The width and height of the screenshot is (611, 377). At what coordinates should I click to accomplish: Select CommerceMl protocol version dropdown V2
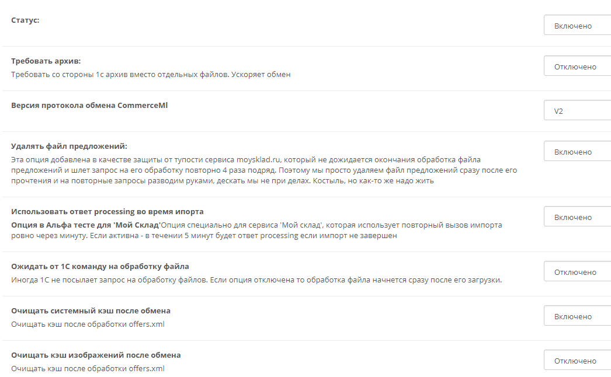(578, 111)
